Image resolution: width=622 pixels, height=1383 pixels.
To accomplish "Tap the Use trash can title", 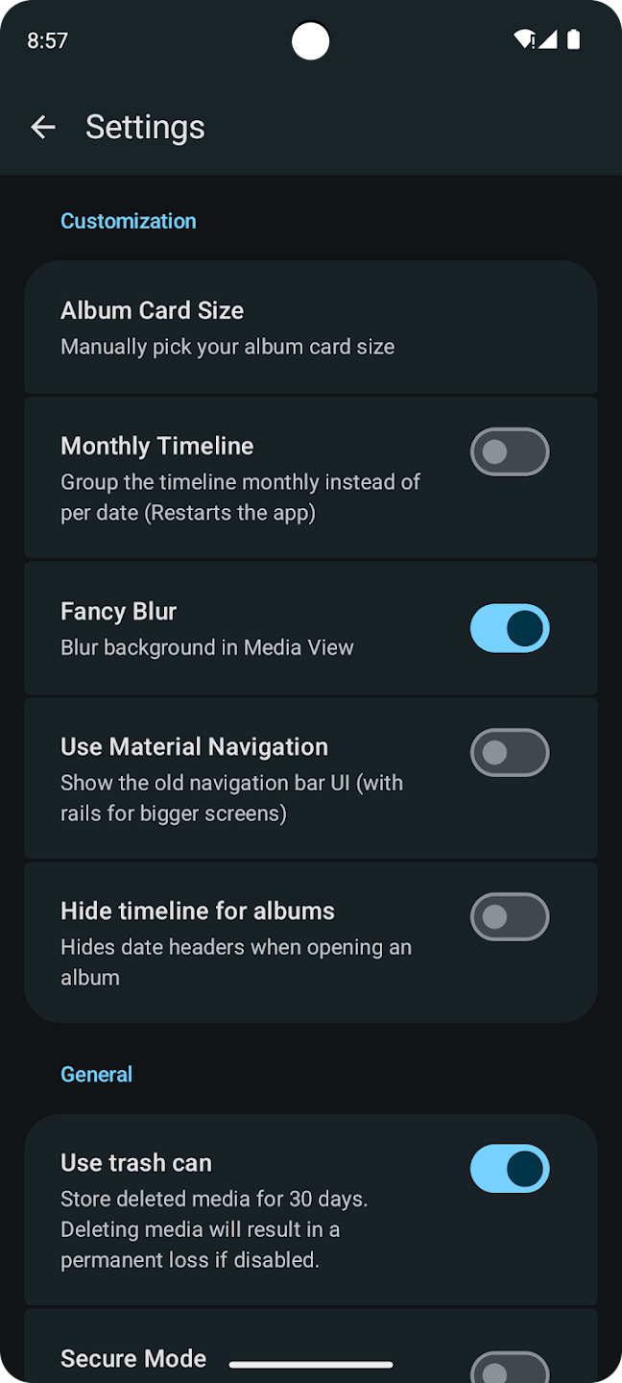I will pyautogui.click(x=136, y=1163).
